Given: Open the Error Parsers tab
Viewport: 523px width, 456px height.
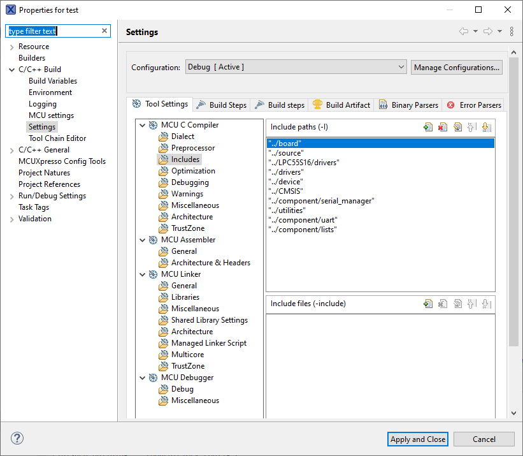Looking at the screenshot, I should point(475,105).
